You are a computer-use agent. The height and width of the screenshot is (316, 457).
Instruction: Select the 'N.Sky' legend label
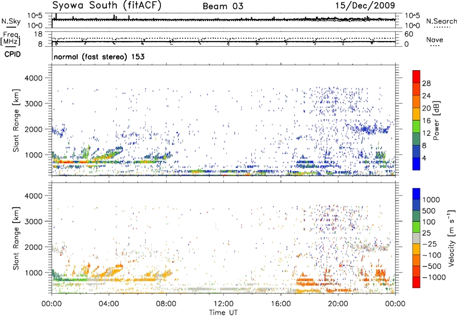click(11, 21)
